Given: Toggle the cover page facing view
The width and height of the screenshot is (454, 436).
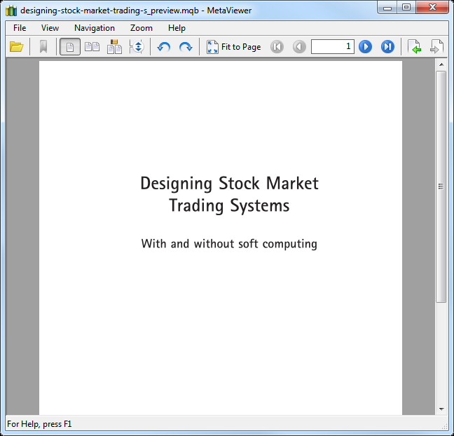Looking at the screenshot, I should coord(114,47).
